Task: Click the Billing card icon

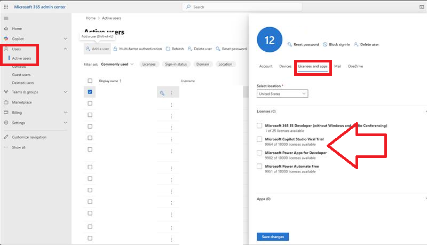Action: [6, 113]
